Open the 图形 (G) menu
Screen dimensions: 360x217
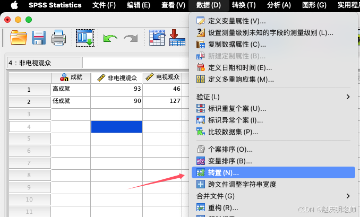click(x=314, y=5)
